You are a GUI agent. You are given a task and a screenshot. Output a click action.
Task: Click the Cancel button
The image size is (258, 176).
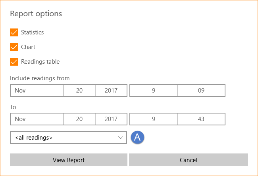pos(189,160)
